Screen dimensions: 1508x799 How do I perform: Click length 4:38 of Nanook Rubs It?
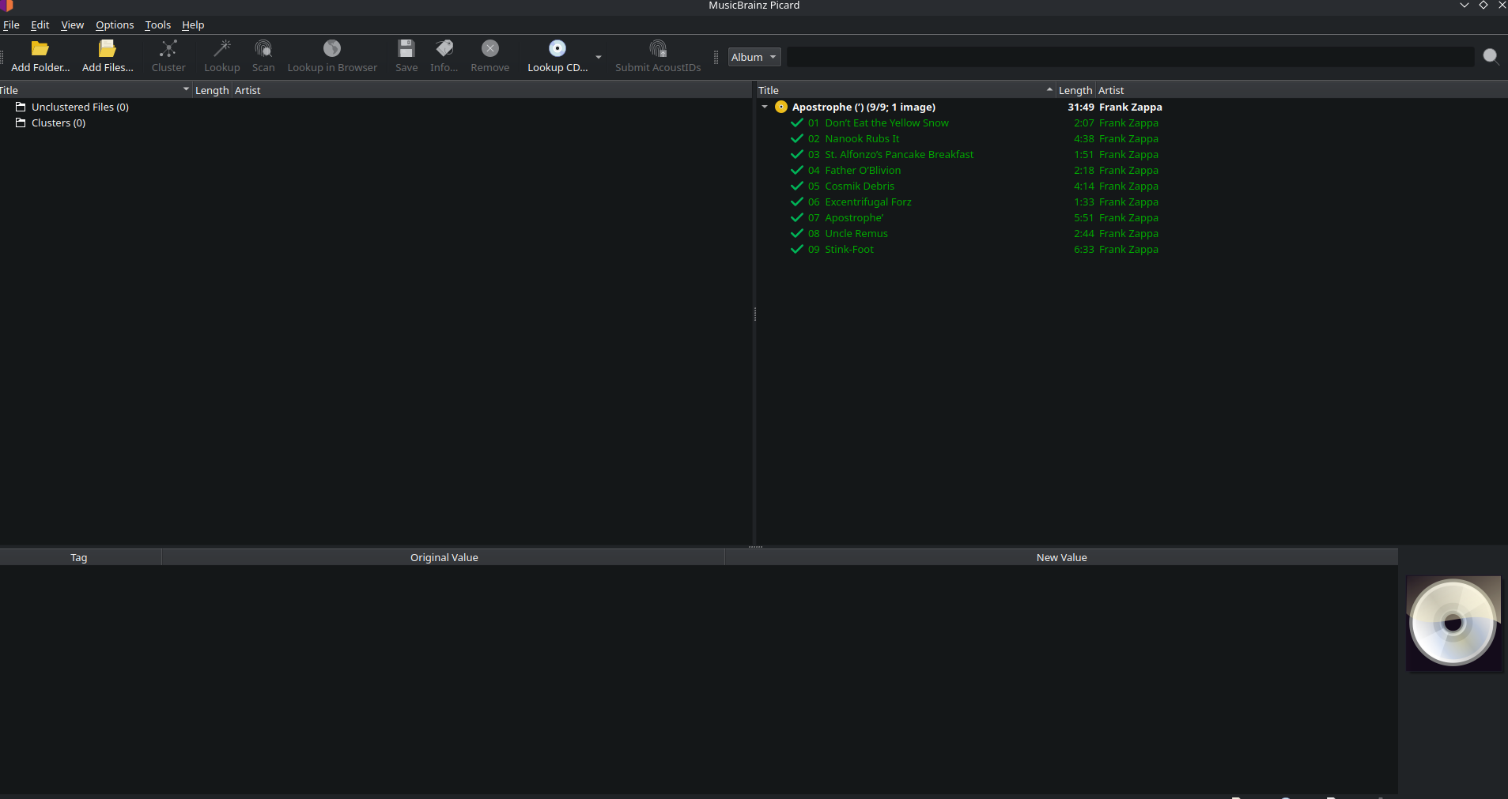tap(1084, 138)
